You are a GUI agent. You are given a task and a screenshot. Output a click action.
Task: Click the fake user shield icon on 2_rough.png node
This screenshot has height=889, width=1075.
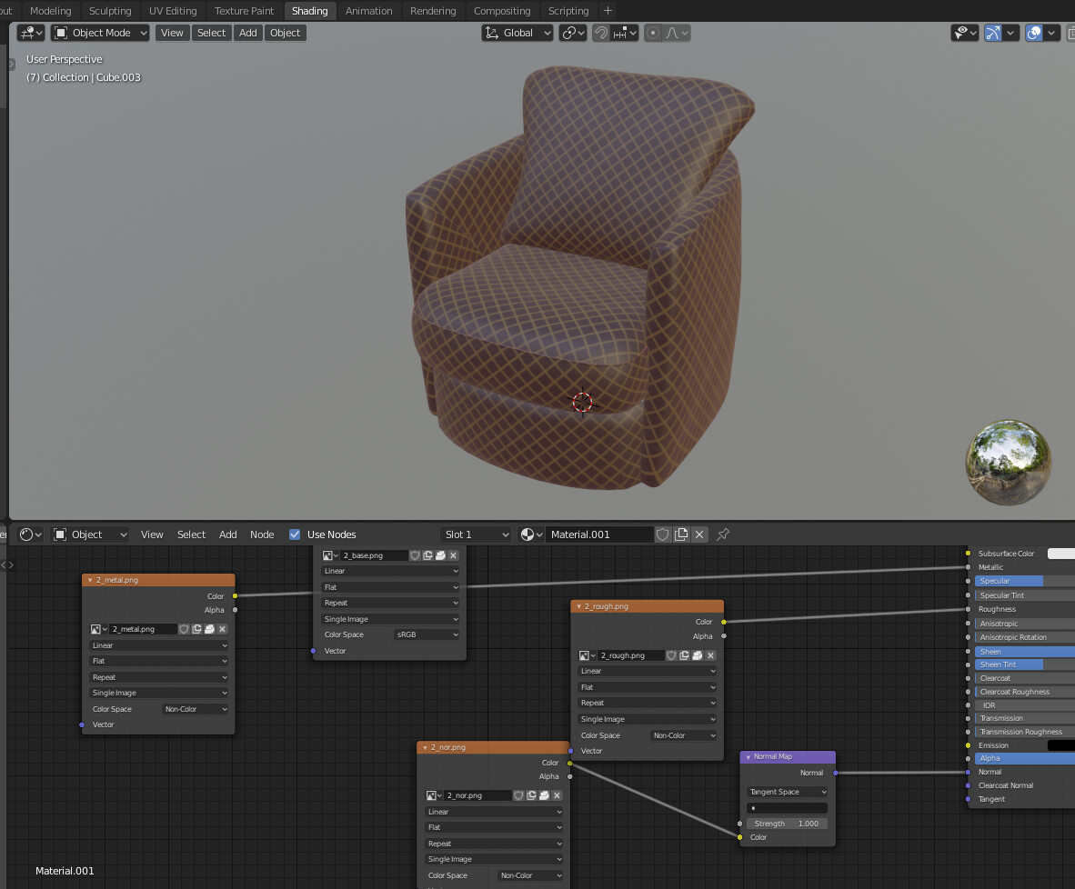pos(671,655)
